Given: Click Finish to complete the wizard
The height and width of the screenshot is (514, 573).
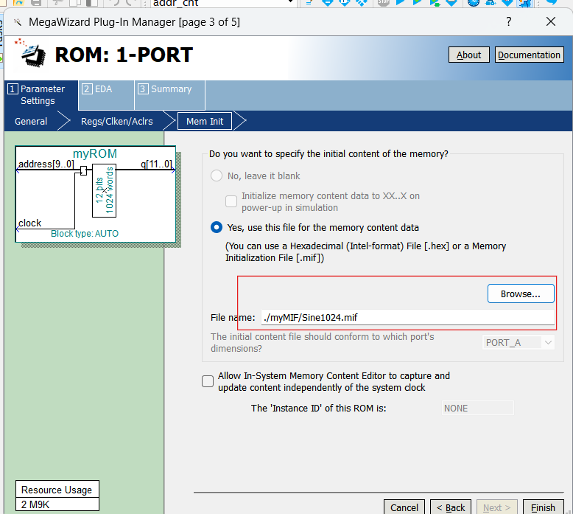Looking at the screenshot, I should [543, 507].
